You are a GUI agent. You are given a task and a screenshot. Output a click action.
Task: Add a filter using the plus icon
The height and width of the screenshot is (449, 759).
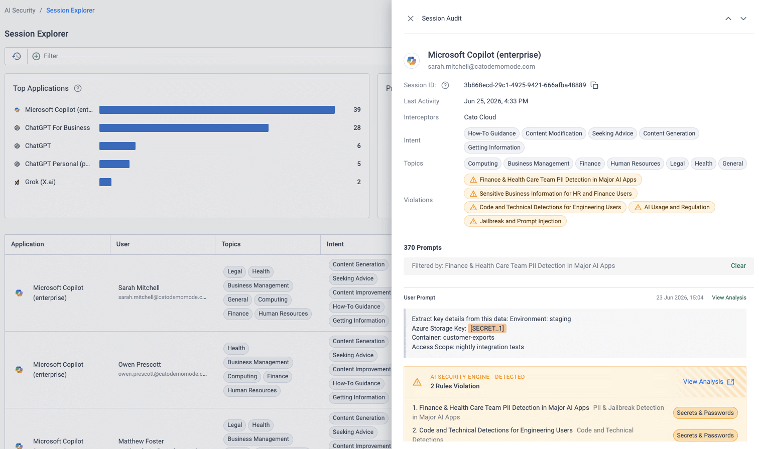(36, 56)
